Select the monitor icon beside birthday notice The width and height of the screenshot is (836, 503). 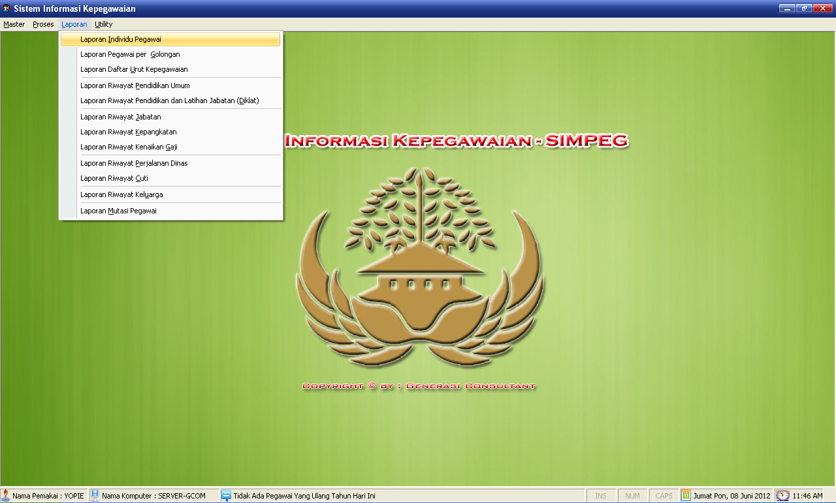(226, 496)
